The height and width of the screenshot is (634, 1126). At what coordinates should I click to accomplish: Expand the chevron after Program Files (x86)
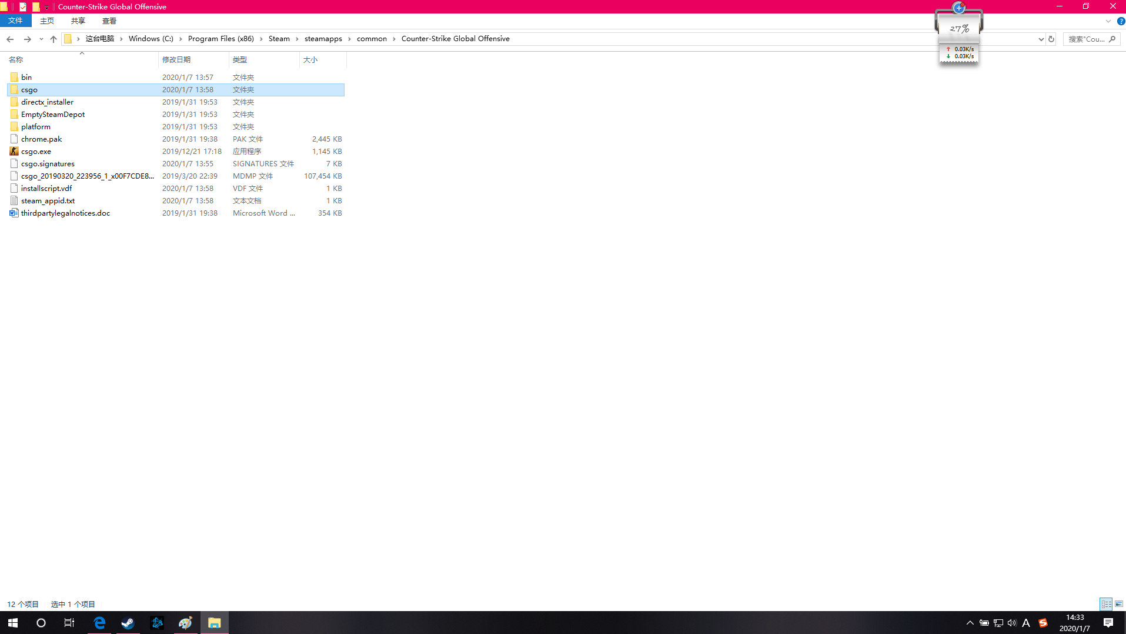click(261, 39)
